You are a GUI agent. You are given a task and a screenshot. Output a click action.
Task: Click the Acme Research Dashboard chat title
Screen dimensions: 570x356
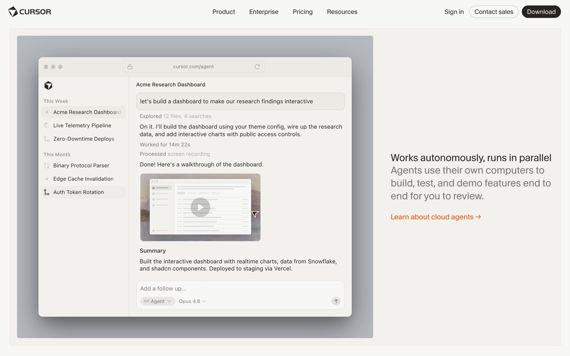pos(171,84)
